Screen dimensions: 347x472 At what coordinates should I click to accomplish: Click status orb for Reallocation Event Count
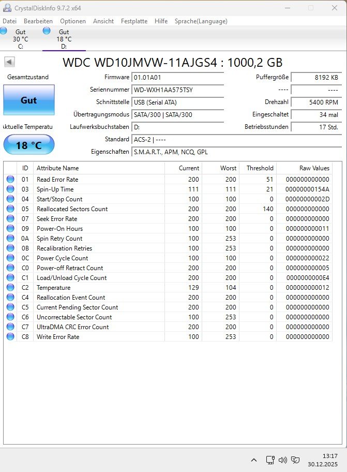tap(10, 297)
